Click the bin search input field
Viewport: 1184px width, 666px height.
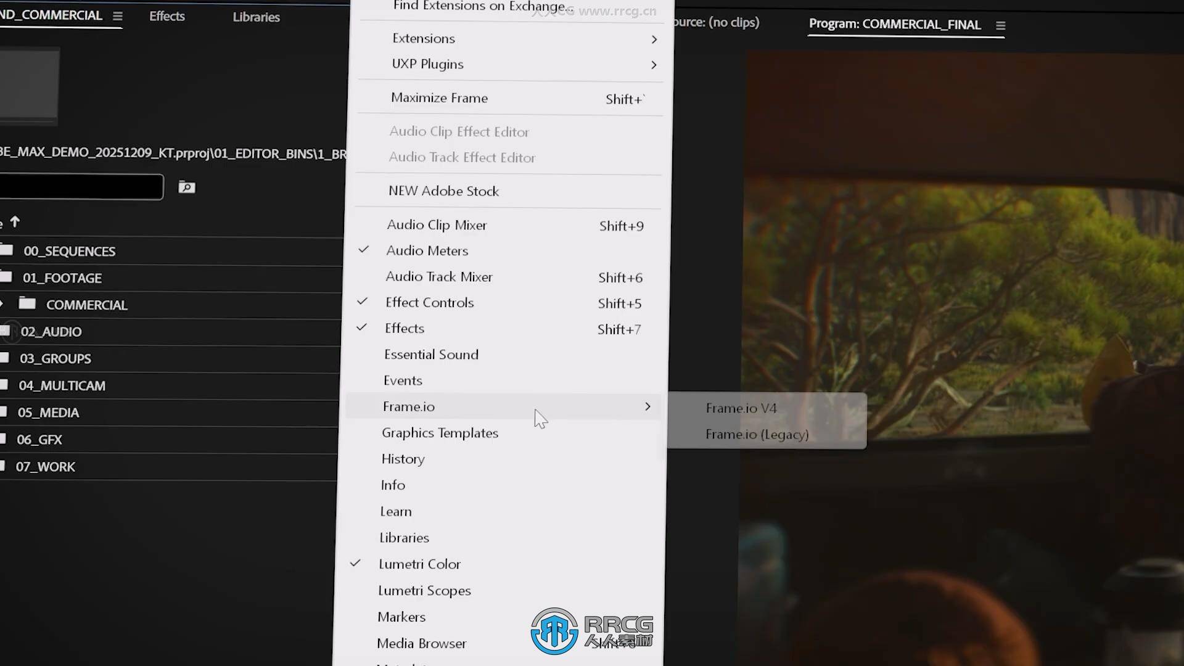tap(80, 187)
